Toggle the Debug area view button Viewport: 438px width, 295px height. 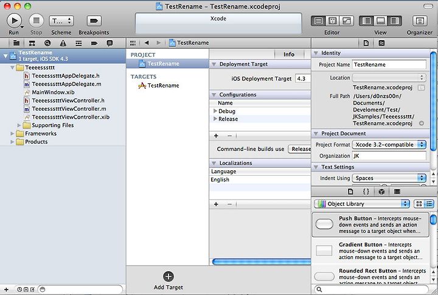point(380,21)
